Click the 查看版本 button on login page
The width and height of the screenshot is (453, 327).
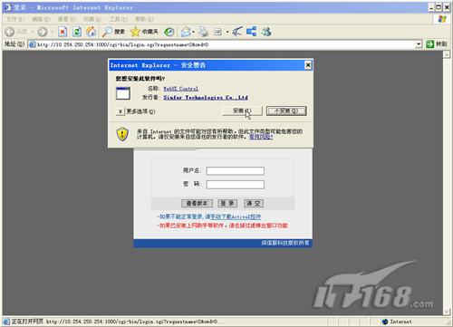tap(197, 203)
